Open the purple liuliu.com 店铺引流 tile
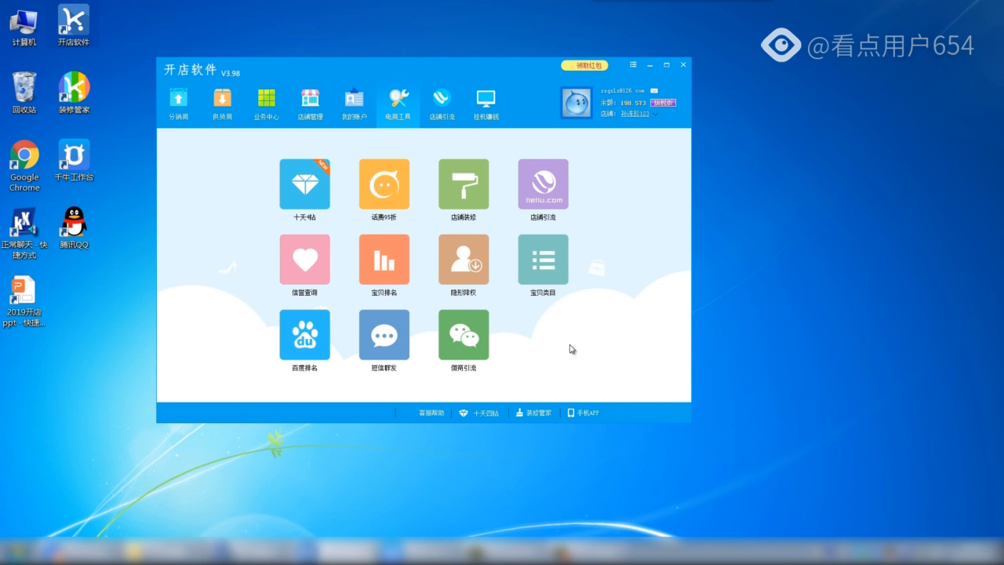Viewport: 1004px width, 565px height. pos(543,184)
